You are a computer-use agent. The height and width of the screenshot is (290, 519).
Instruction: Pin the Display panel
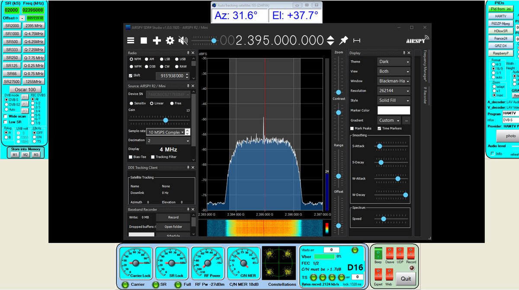(404, 53)
